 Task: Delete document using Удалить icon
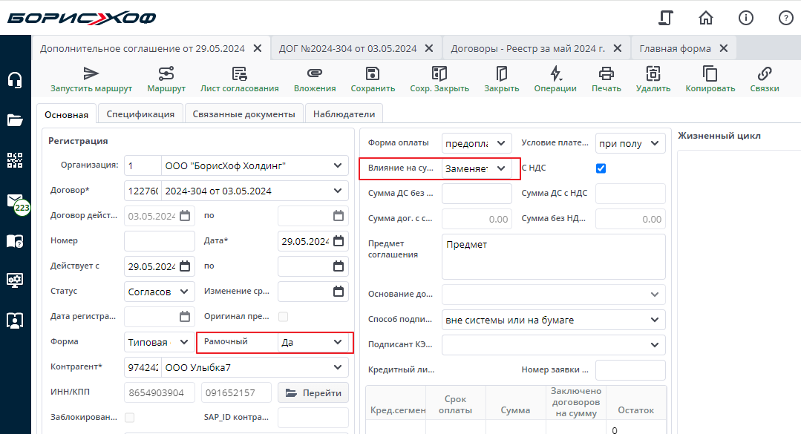coord(653,73)
